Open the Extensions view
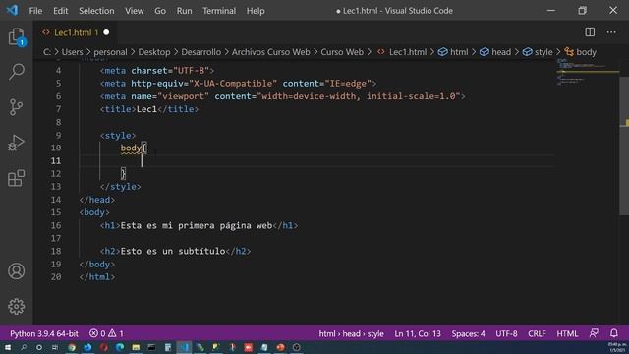 tap(16, 178)
